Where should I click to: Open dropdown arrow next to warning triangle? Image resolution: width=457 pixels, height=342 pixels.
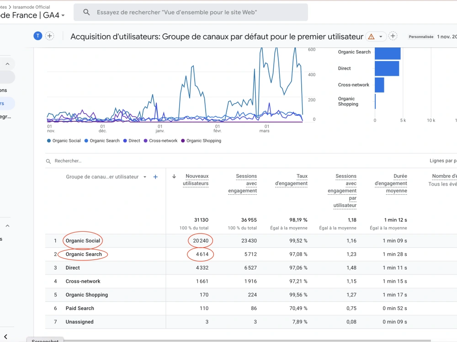pyautogui.click(x=381, y=36)
